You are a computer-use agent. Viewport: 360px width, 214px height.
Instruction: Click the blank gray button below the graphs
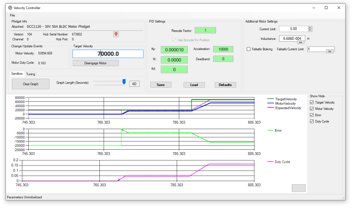tap(299, 188)
